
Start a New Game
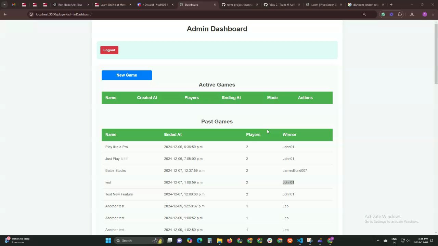click(127, 75)
